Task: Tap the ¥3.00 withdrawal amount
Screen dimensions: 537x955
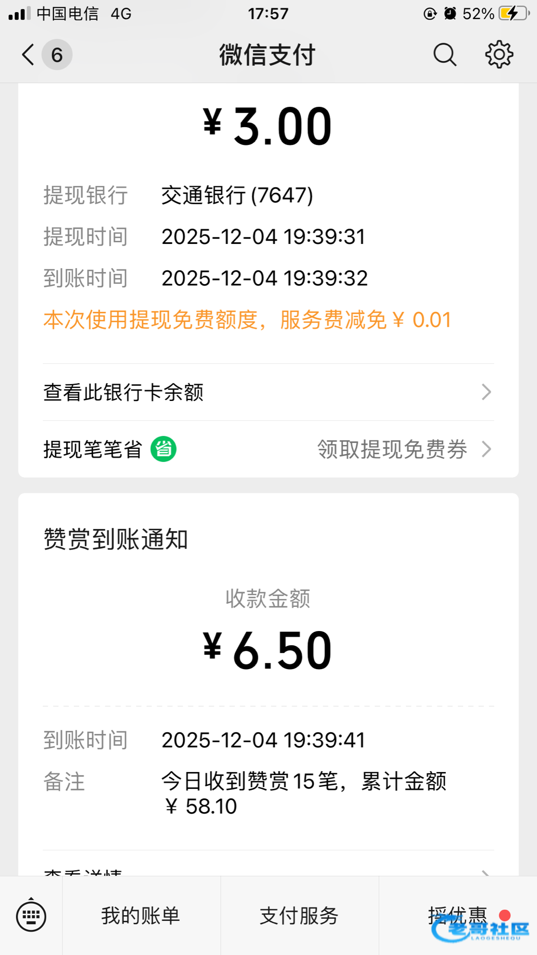Action: coord(268,126)
